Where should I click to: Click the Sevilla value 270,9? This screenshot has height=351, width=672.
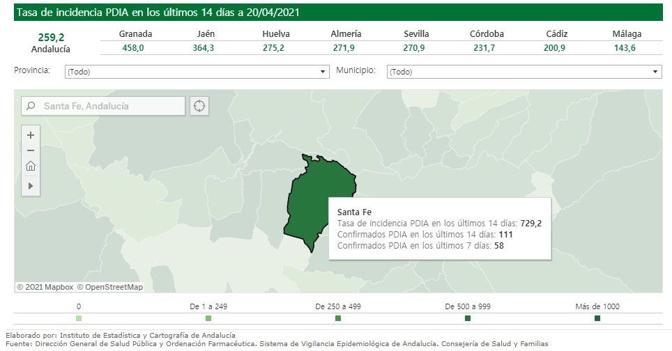point(414,48)
